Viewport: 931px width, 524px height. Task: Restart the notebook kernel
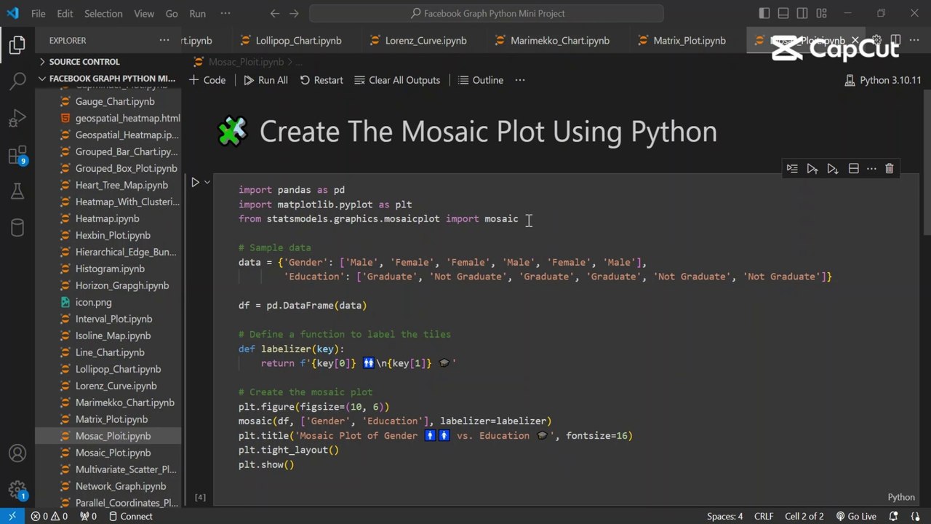point(321,80)
